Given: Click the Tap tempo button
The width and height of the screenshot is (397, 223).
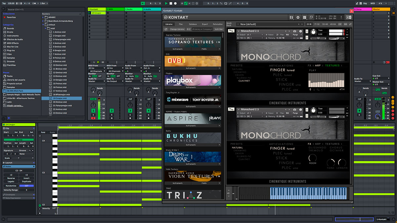Looking at the screenshot, I should [x=4, y=3].
